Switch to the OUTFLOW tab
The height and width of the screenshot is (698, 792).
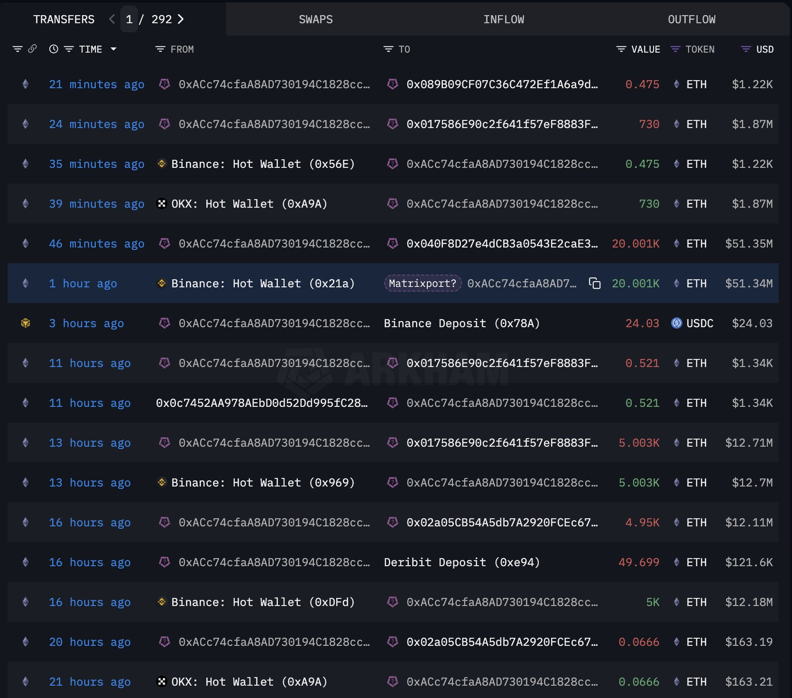coord(691,19)
